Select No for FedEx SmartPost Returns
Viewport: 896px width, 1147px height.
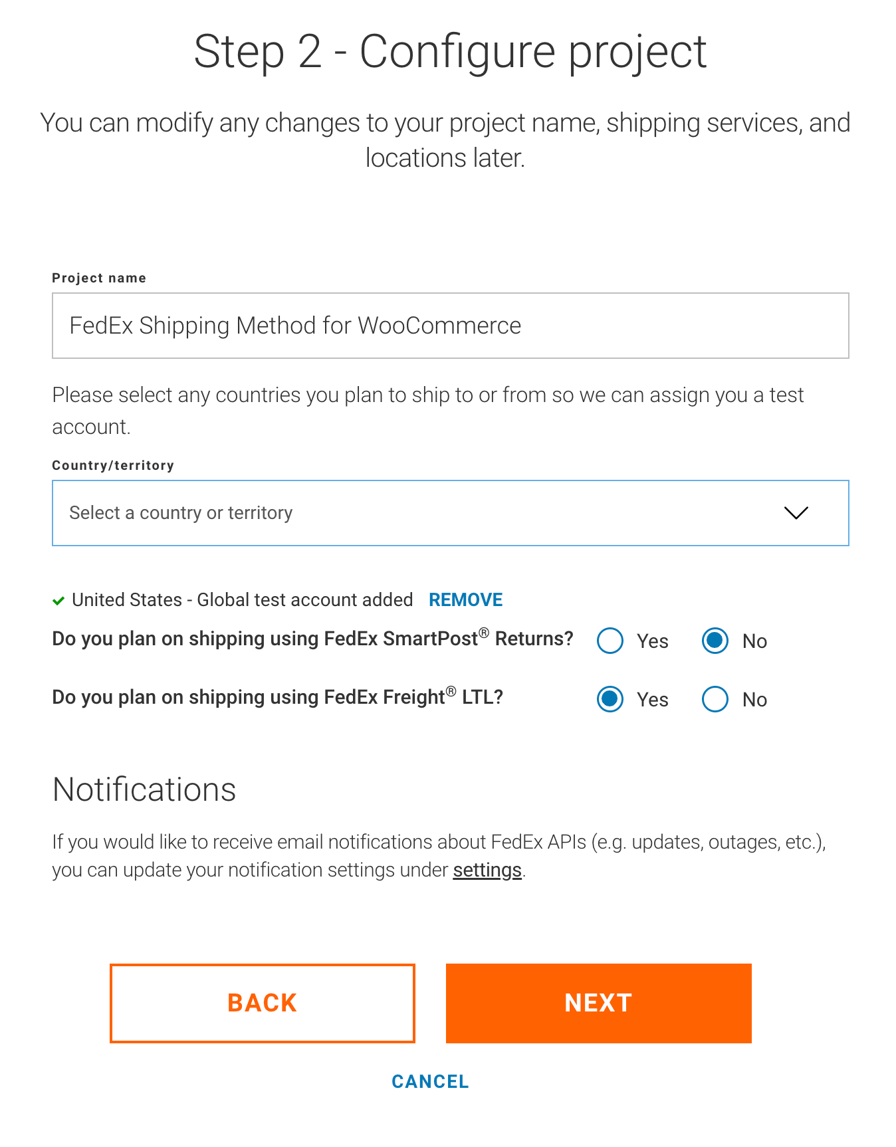715,641
